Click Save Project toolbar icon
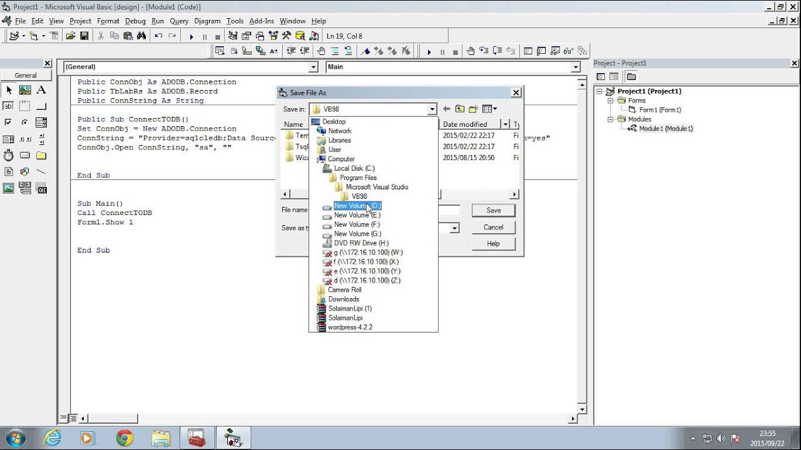Image resolution: width=801 pixels, height=450 pixels. (84, 36)
